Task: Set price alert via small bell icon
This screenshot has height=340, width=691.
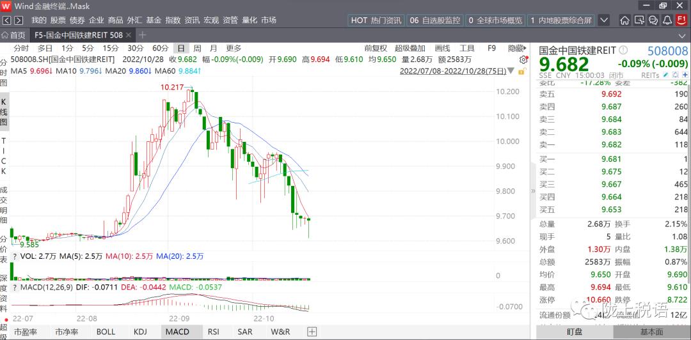Action: point(676,75)
